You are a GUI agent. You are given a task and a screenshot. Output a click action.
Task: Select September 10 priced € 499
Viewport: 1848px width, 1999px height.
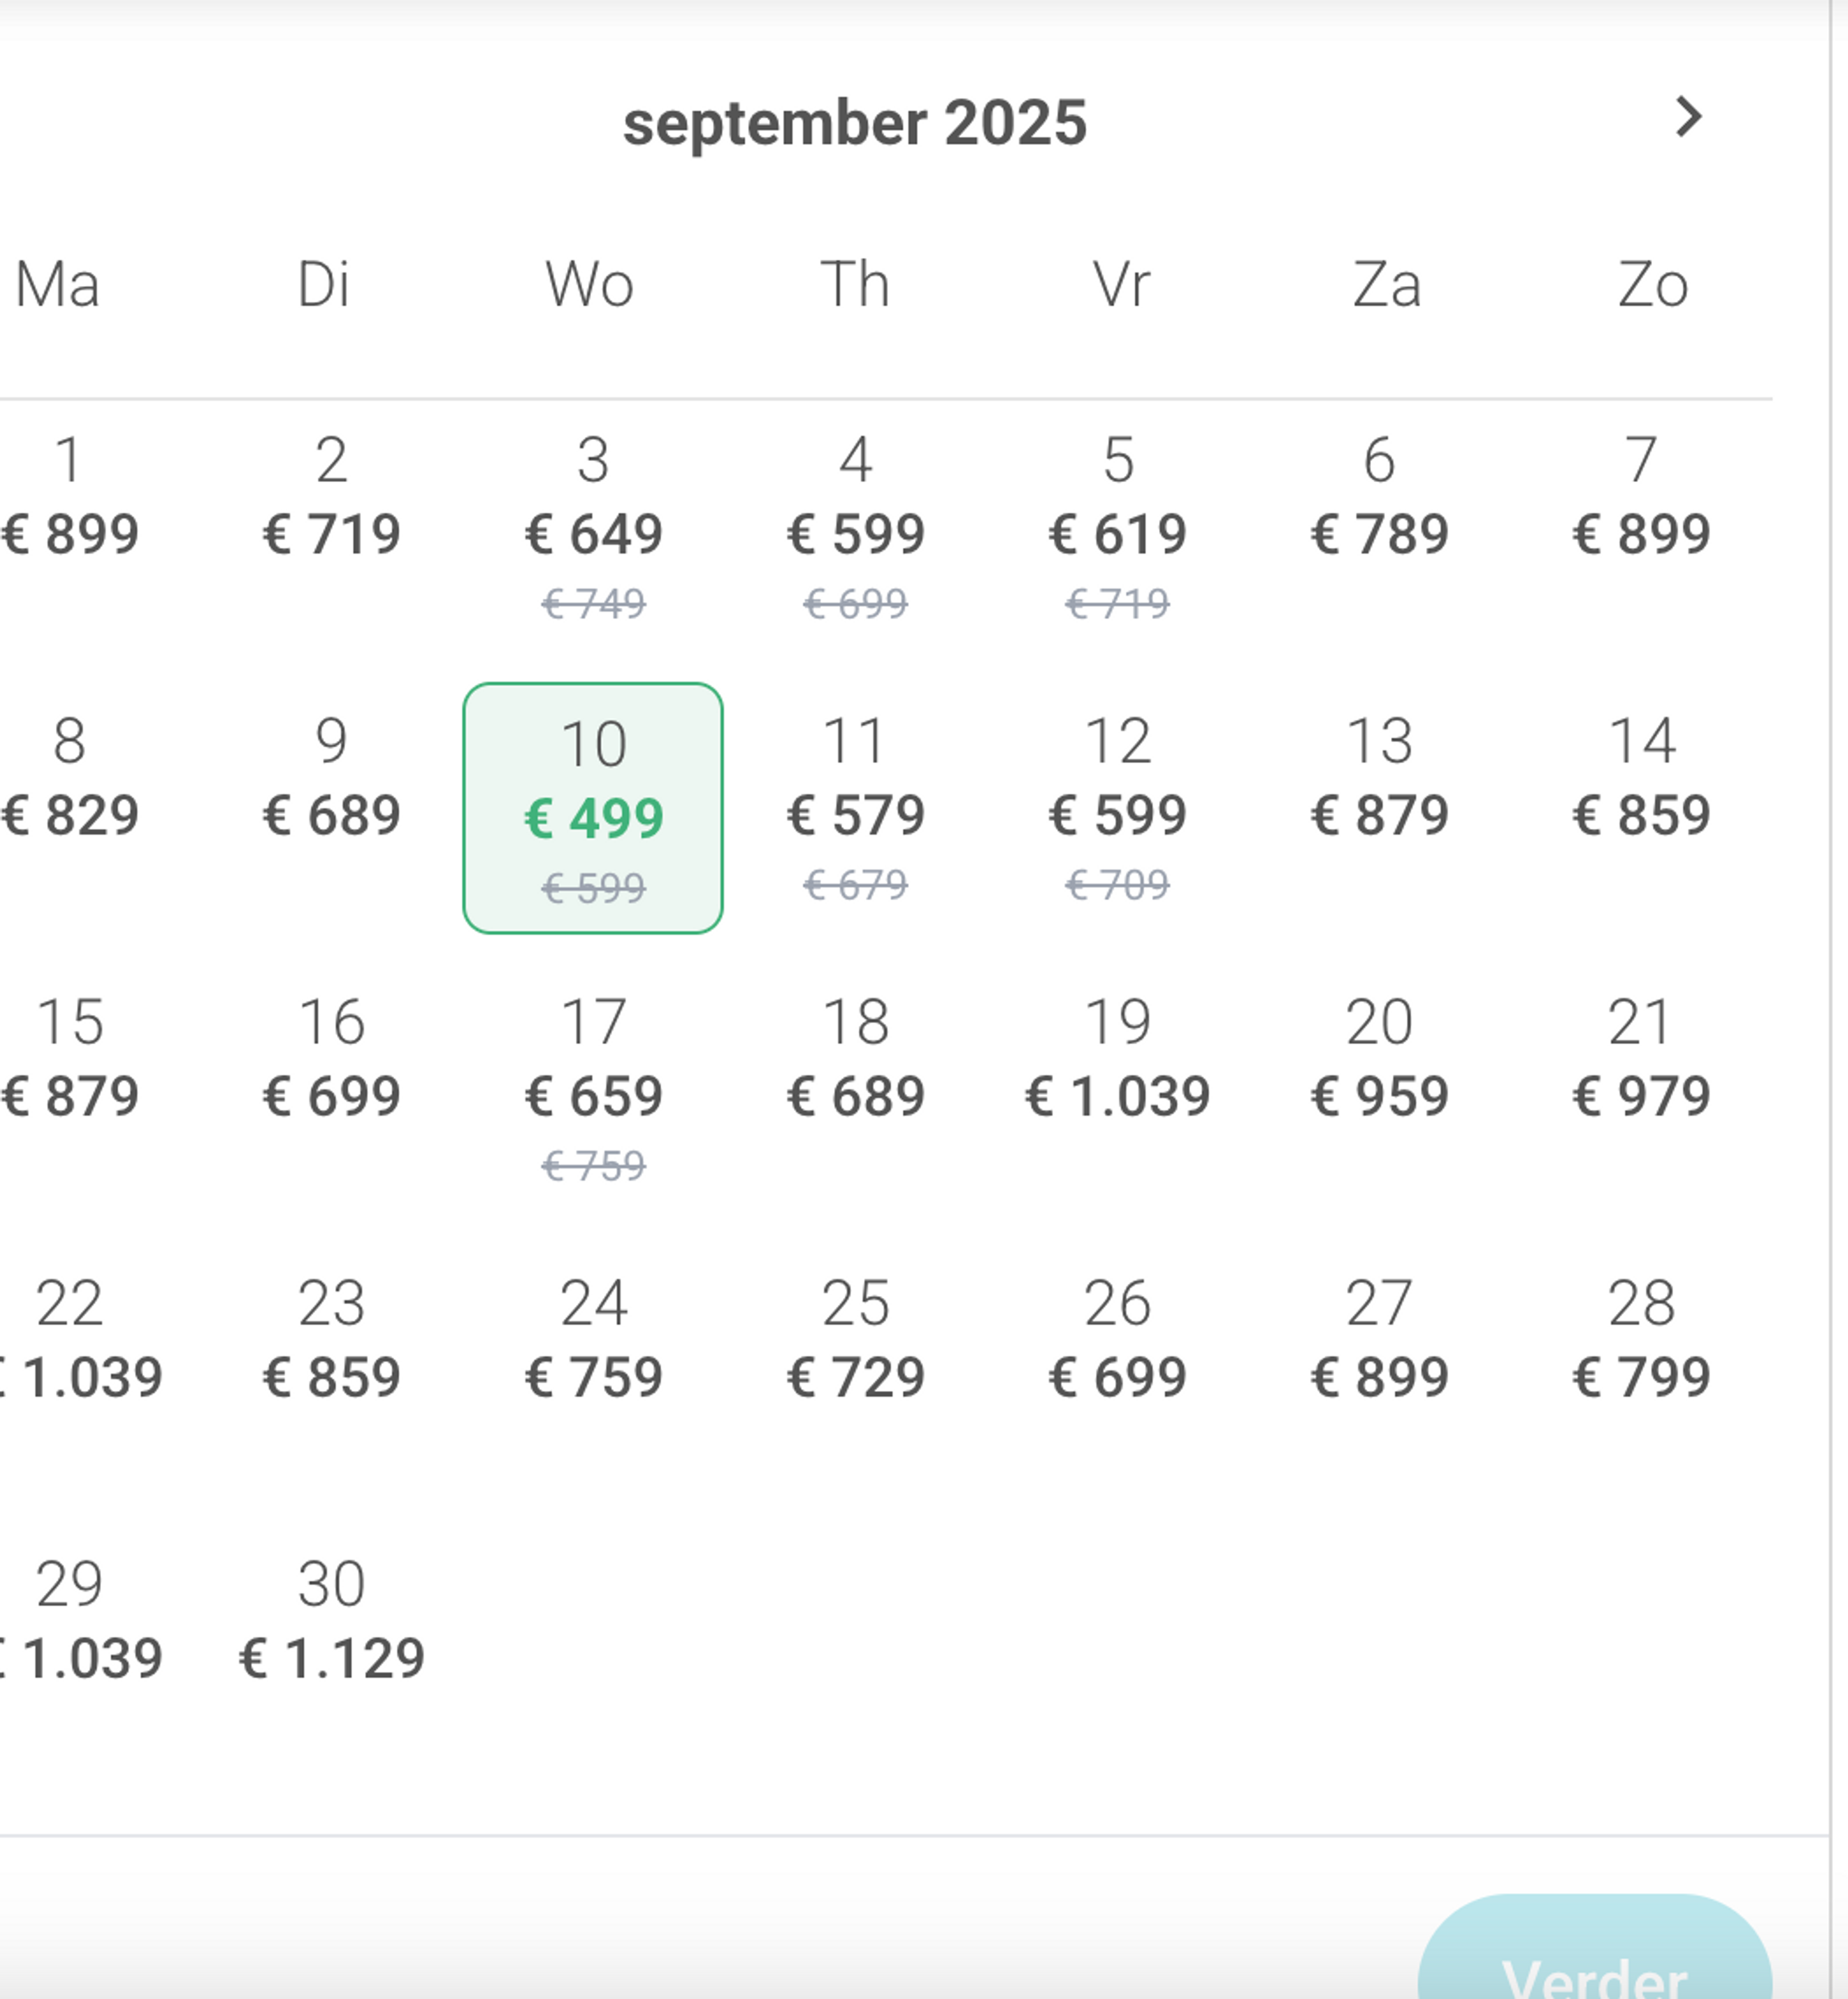(593, 808)
